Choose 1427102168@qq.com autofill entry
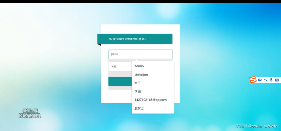The image size is (281, 131). [153, 100]
